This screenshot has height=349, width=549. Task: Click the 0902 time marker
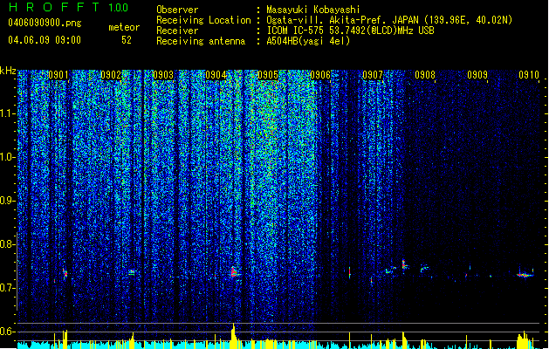tap(111, 75)
